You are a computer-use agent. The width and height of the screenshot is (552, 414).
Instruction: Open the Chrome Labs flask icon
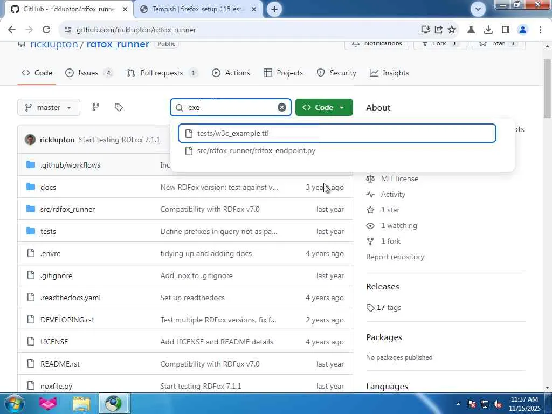pyautogui.click(x=471, y=30)
